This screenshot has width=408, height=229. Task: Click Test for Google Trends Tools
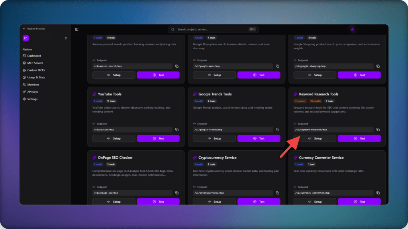259,138
